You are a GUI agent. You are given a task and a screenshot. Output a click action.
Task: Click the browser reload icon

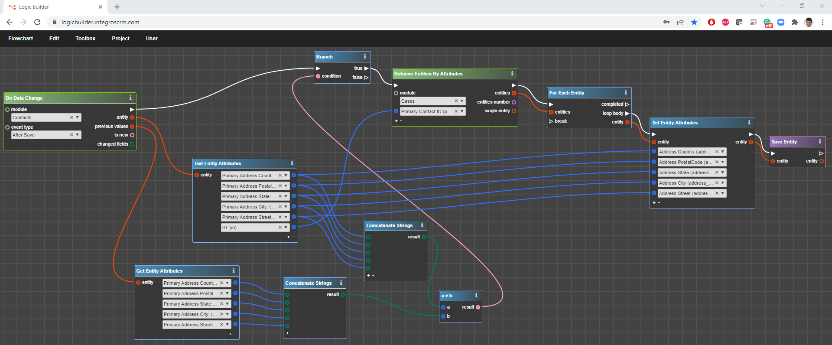[x=37, y=22]
